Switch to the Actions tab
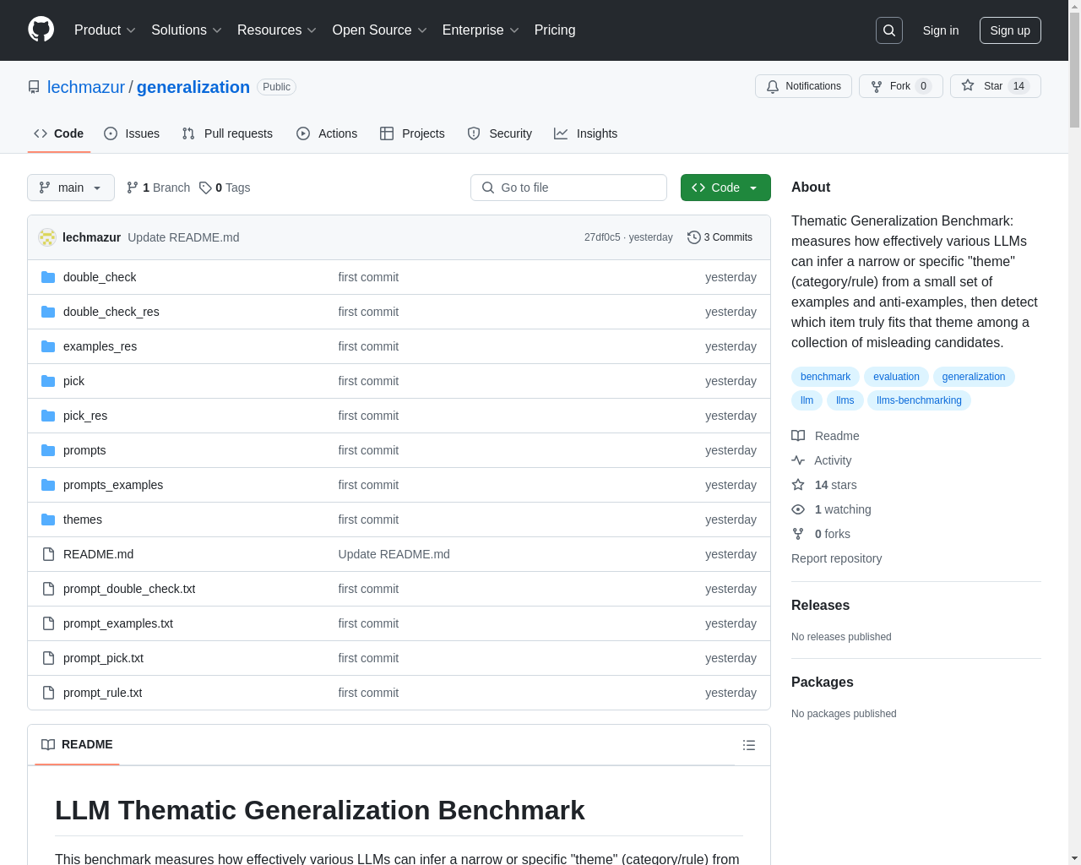1081x865 pixels. [x=327, y=133]
